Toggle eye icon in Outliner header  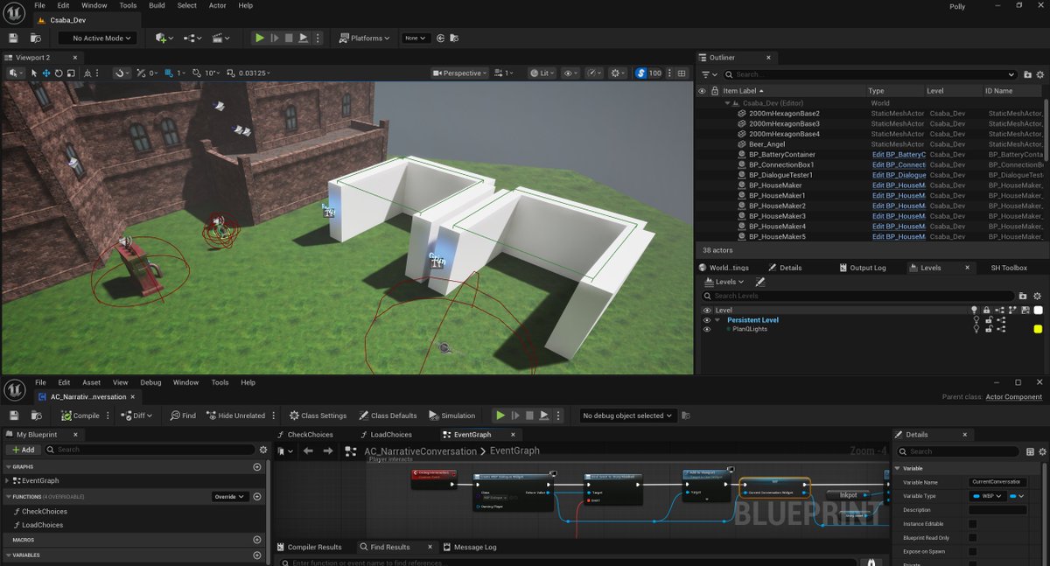pyautogui.click(x=702, y=91)
